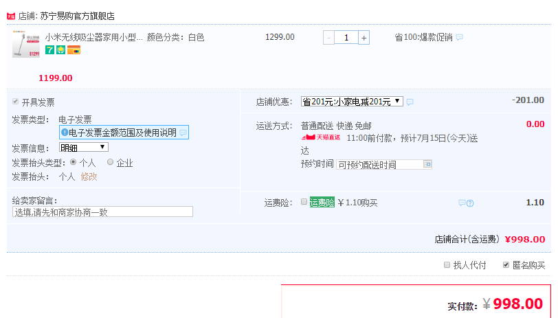The height and width of the screenshot is (318, 558).
Task: Click the 颜色分类：白色 text
Action: point(175,37)
